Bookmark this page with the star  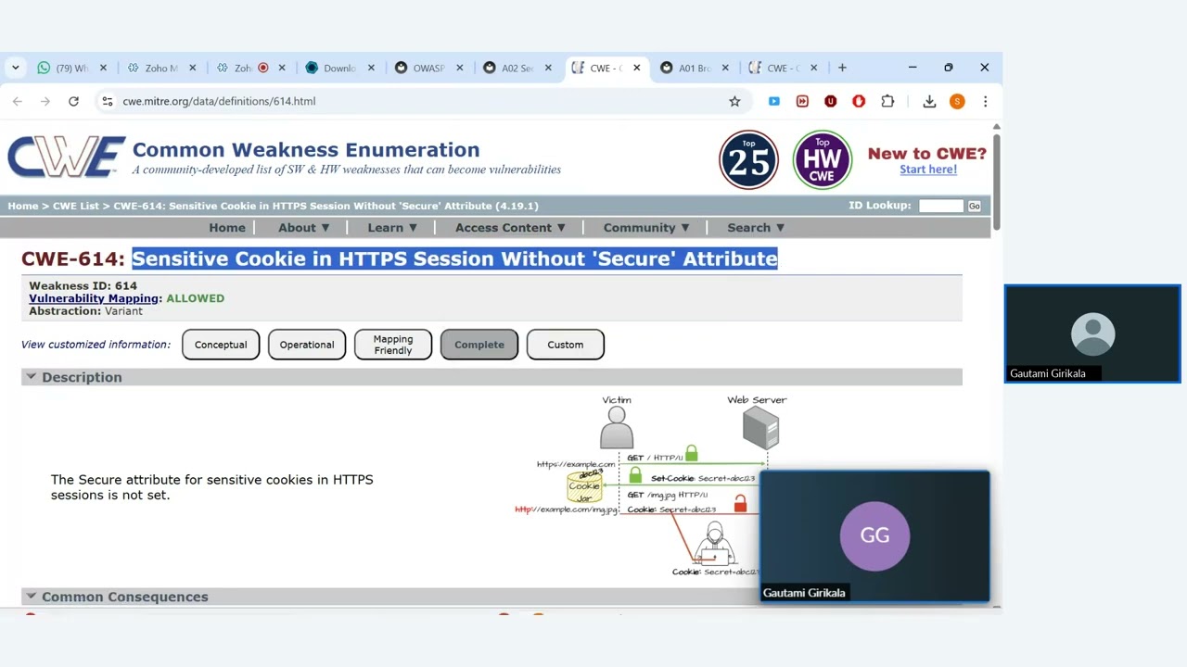(734, 101)
